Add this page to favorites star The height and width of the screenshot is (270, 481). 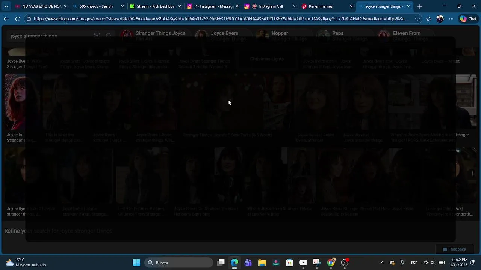click(417, 18)
